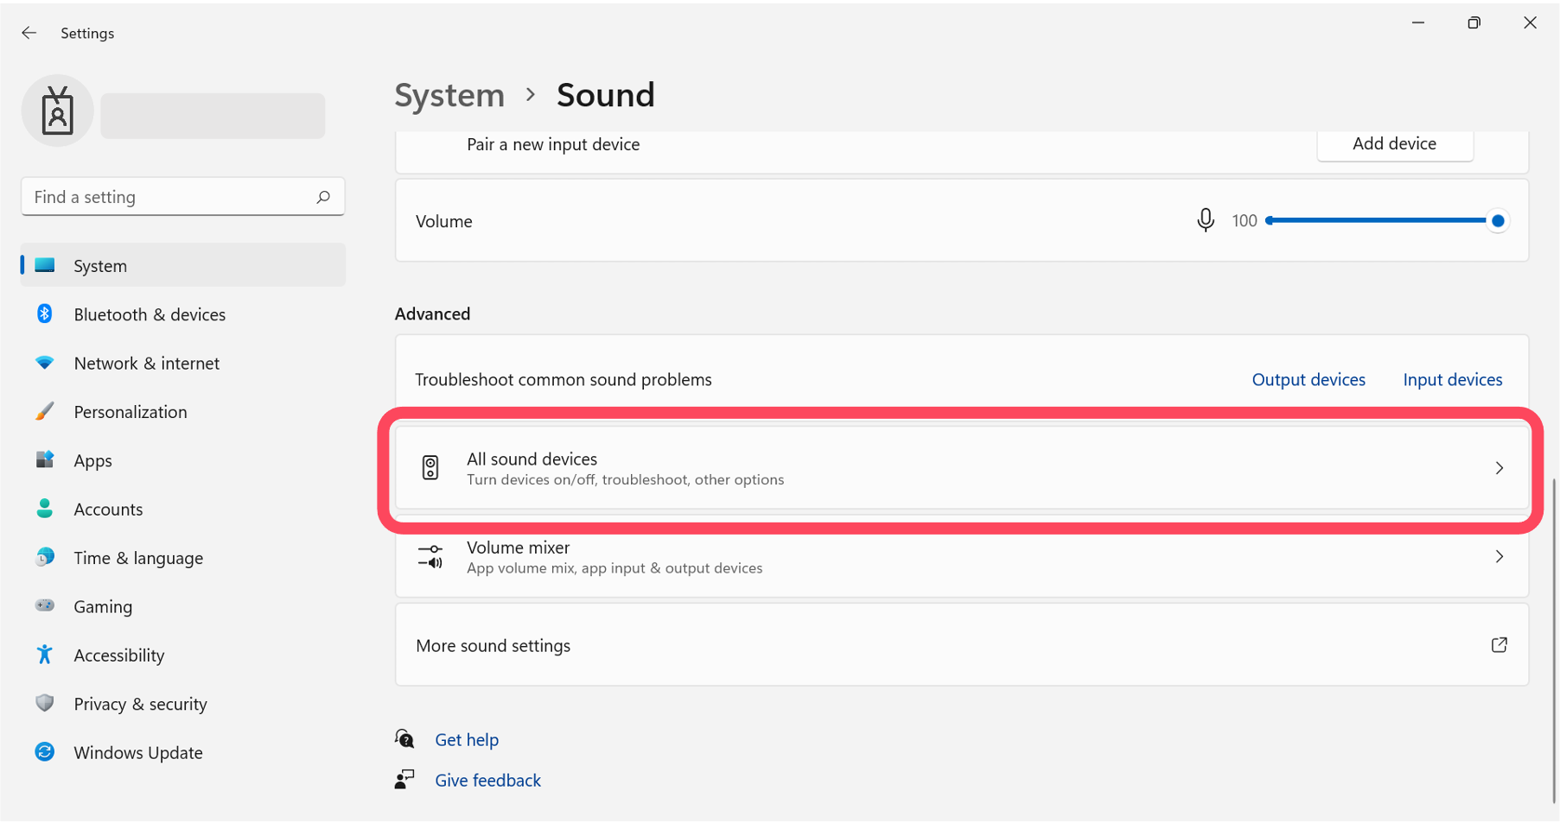Click the Windows Update refresh icon
This screenshot has height=823, width=1560.
(45, 752)
